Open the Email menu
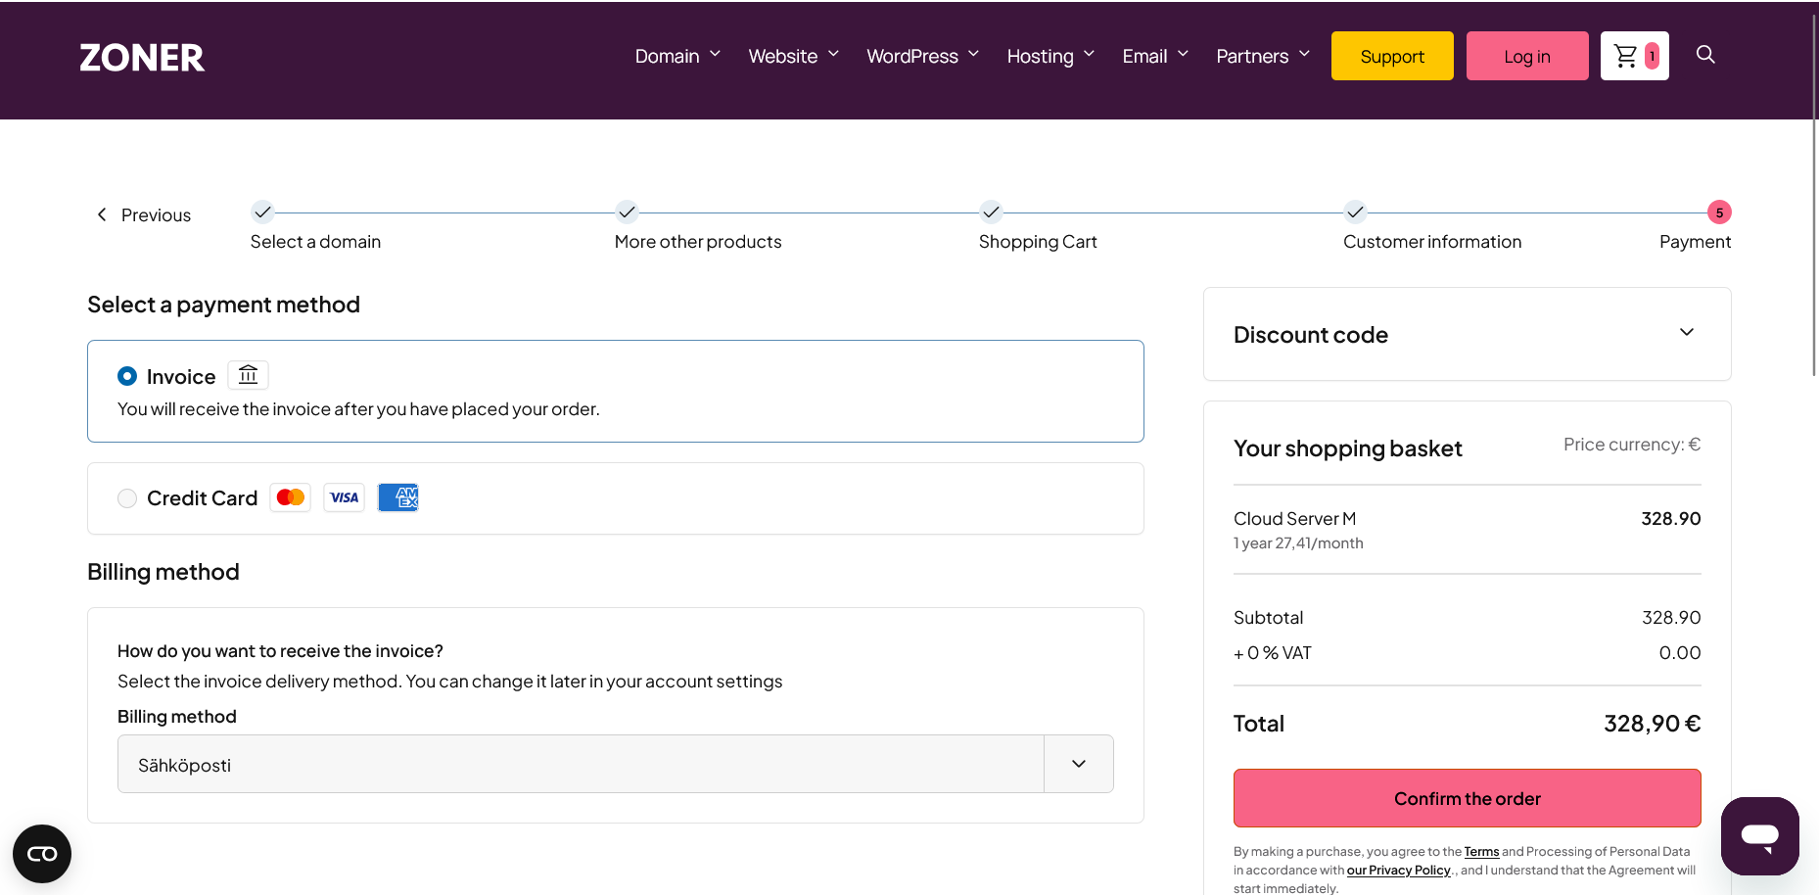The width and height of the screenshot is (1819, 896). coord(1155,56)
